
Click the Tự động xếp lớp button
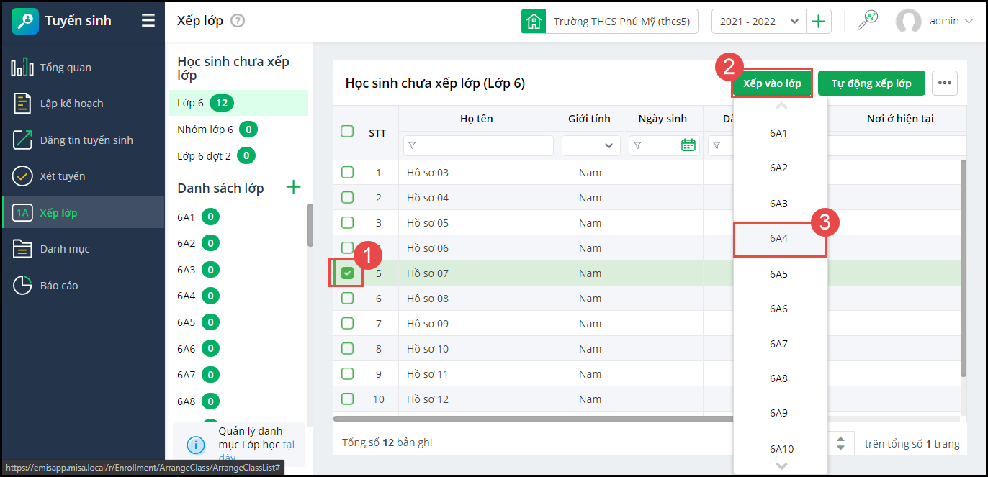click(871, 83)
